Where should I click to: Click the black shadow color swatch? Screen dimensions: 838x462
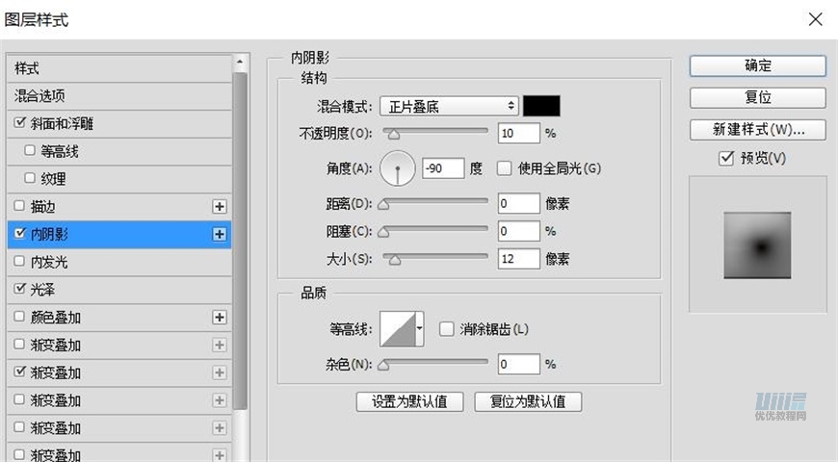pos(541,106)
